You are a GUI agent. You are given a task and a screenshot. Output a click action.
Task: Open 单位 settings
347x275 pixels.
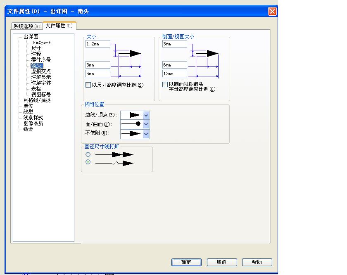point(29,106)
